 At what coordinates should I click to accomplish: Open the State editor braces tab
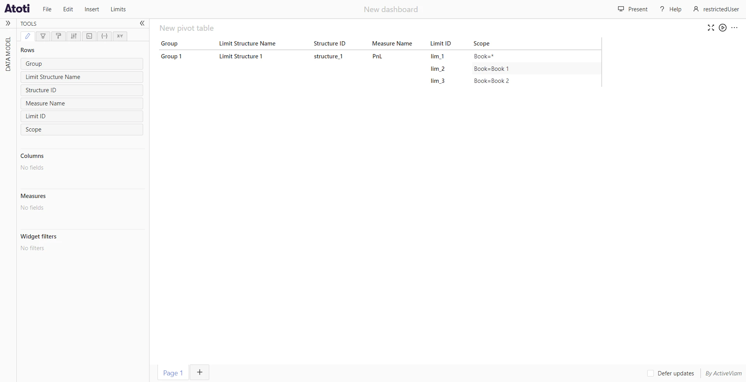point(104,36)
